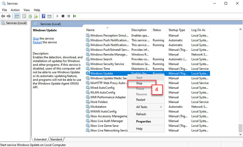
Task: Click Services window title bar icon
Action: click(4, 3)
